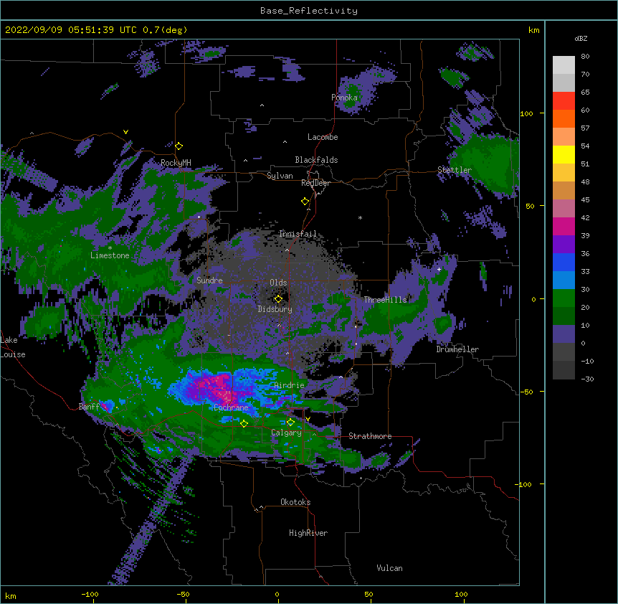The image size is (618, 604).
Task: Select the Airdrie city label
Action: pos(289,385)
